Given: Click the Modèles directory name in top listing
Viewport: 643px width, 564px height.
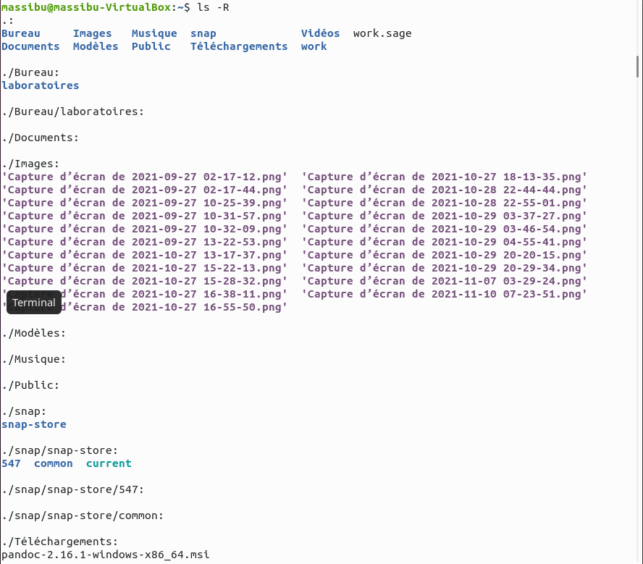Looking at the screenshot, I should pyautogui.click(x=96, y=47).
